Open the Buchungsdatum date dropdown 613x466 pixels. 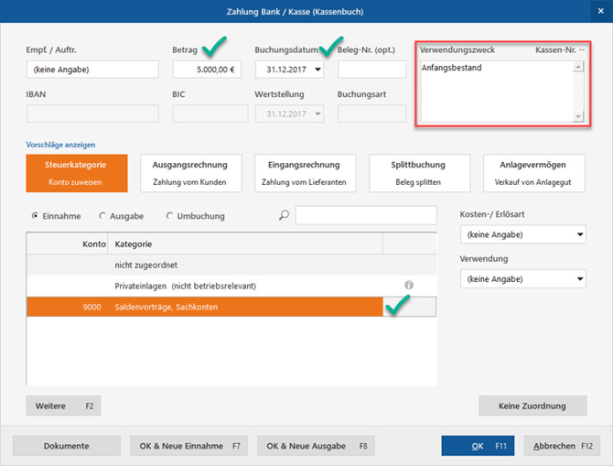click(x=317, y=70)
